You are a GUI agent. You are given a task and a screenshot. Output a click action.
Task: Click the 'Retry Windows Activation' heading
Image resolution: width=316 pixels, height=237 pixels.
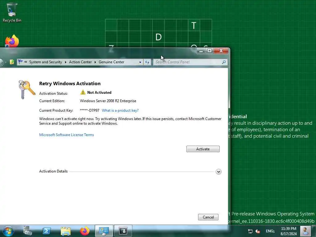point(70,83)
